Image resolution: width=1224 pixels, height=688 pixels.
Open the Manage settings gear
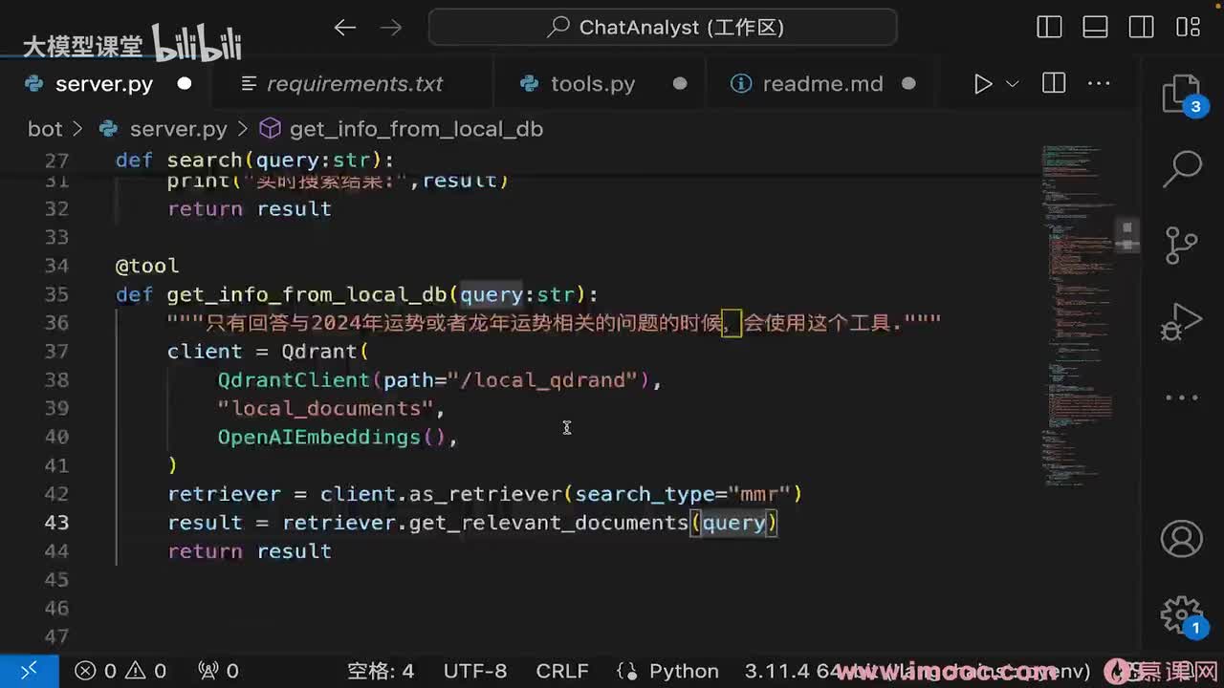[1182, 614]
